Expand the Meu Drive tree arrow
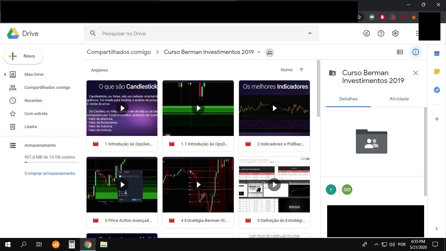Screen dimensions: 446x251 coord(5,75)
